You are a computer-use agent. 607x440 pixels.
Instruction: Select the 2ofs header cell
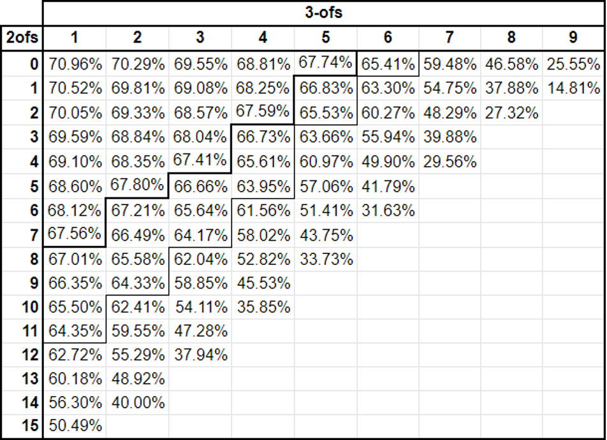(x=22, y=38)
